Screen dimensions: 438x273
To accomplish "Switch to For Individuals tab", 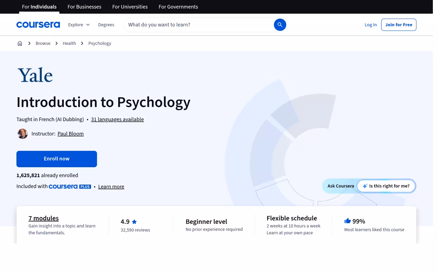I will point(39,7).
